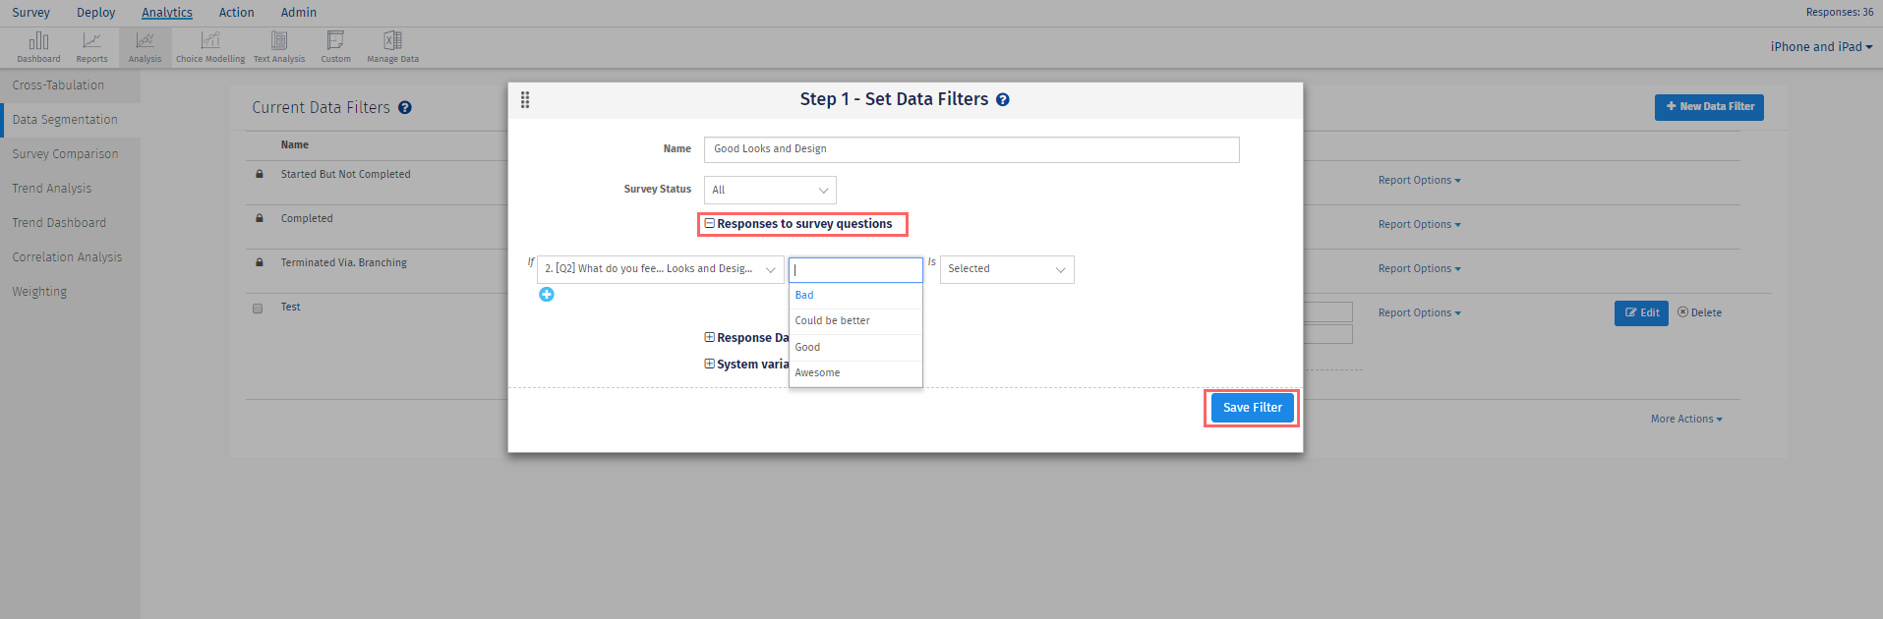This screenshot has width=1883, height=619.
Task: Open Report Options for Completed
Action: [x=1419, y=225]
